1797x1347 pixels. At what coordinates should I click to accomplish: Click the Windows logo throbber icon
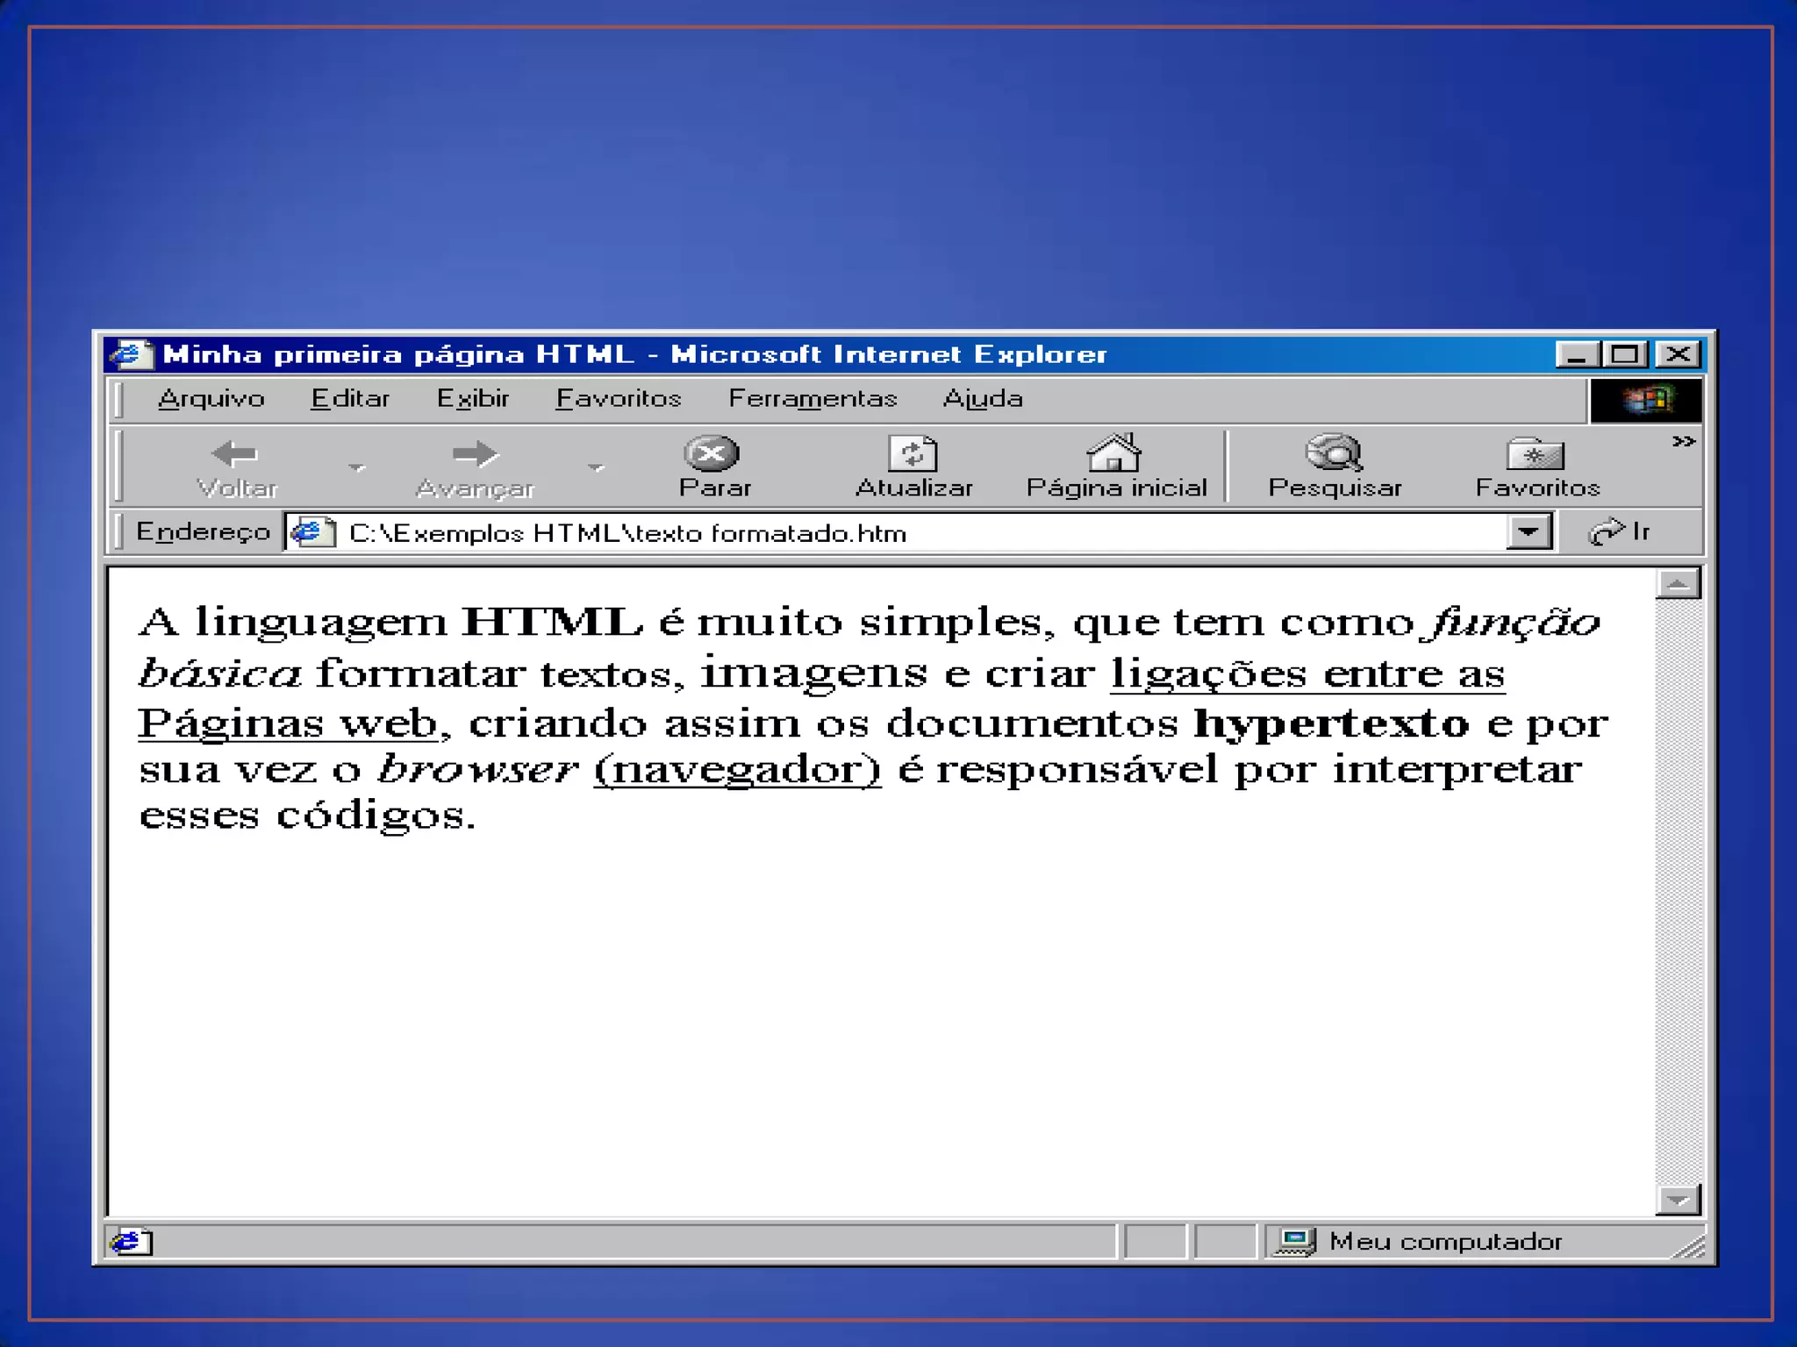point(1646,401)
